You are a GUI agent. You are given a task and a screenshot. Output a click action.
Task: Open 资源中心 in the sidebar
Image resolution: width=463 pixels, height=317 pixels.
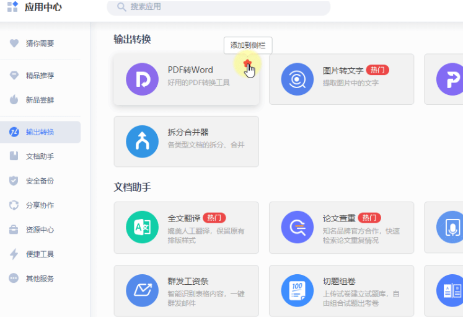point(40,230)
